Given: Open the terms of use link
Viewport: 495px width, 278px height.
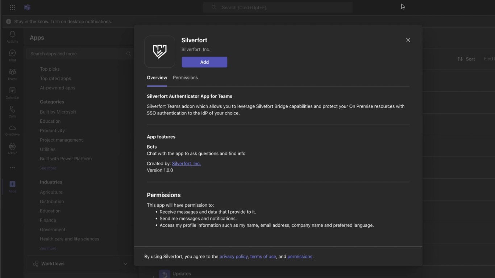Looking at the screenshot, I should tap(263, 257).
